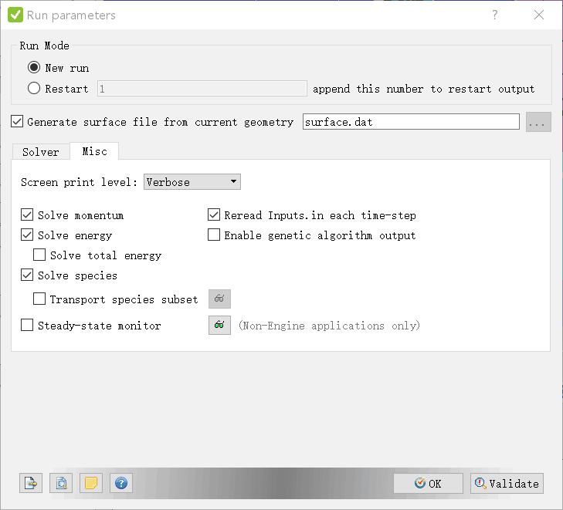Open the yellow sticky note icon
This screenshot has height=510, width=563.
(x=91, y=483)
